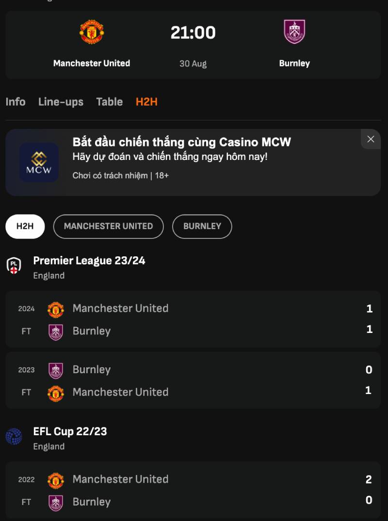Click the EFL Cup logo icon

point(14,436)
